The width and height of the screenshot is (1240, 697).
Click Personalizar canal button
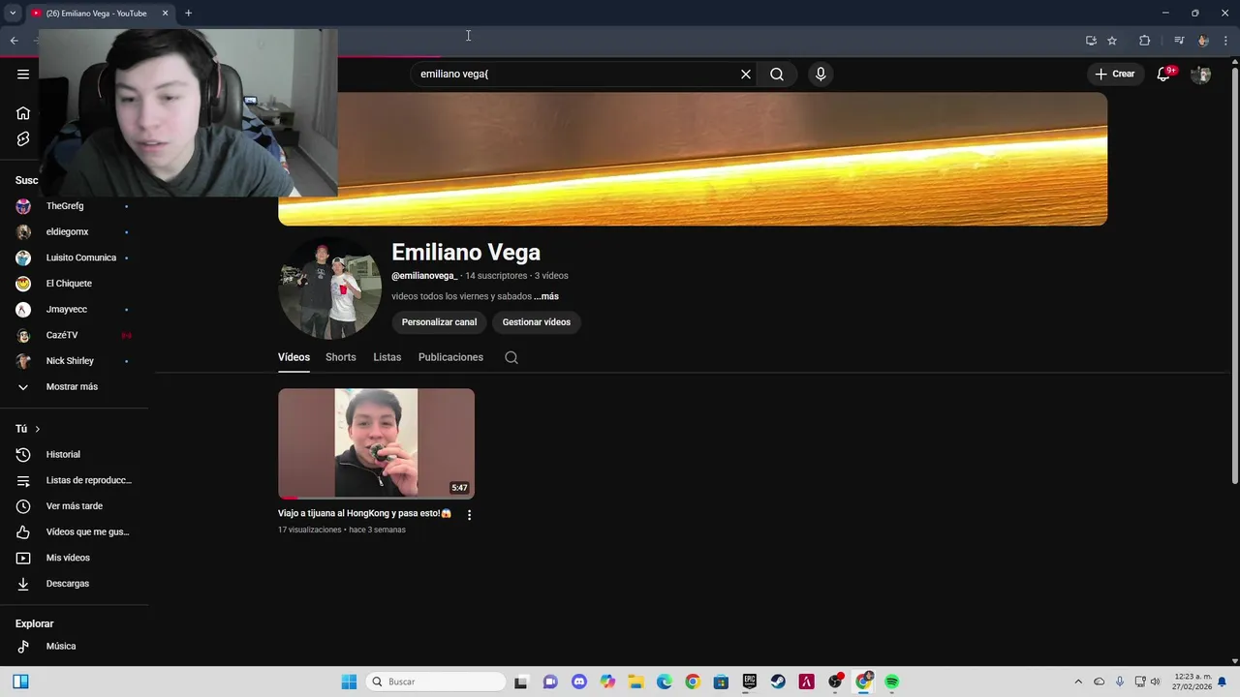pos(439,322)
